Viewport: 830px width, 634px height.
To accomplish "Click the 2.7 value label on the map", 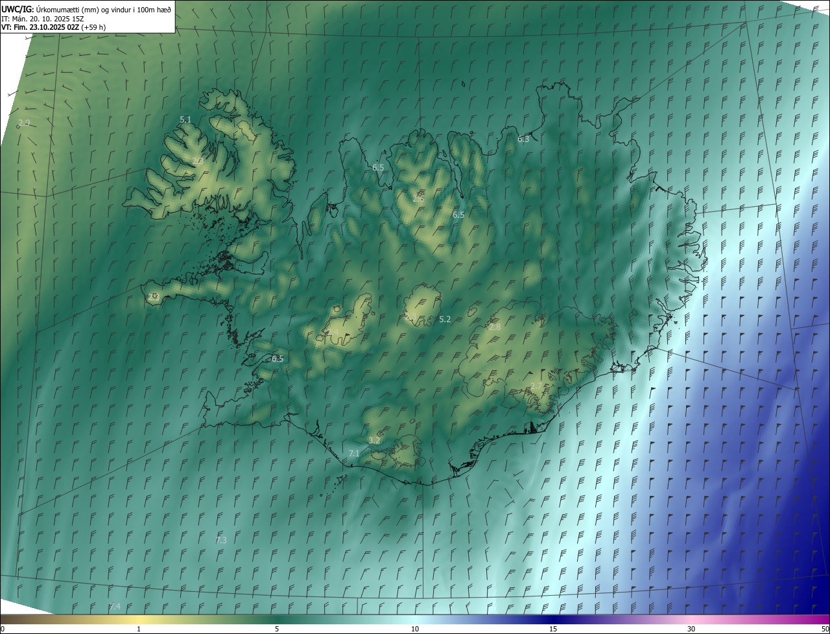I will [x=536, y=386].
